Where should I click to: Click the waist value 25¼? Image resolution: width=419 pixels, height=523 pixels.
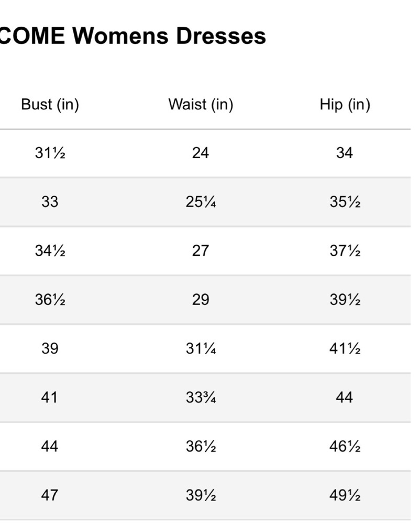click(201, 202)
